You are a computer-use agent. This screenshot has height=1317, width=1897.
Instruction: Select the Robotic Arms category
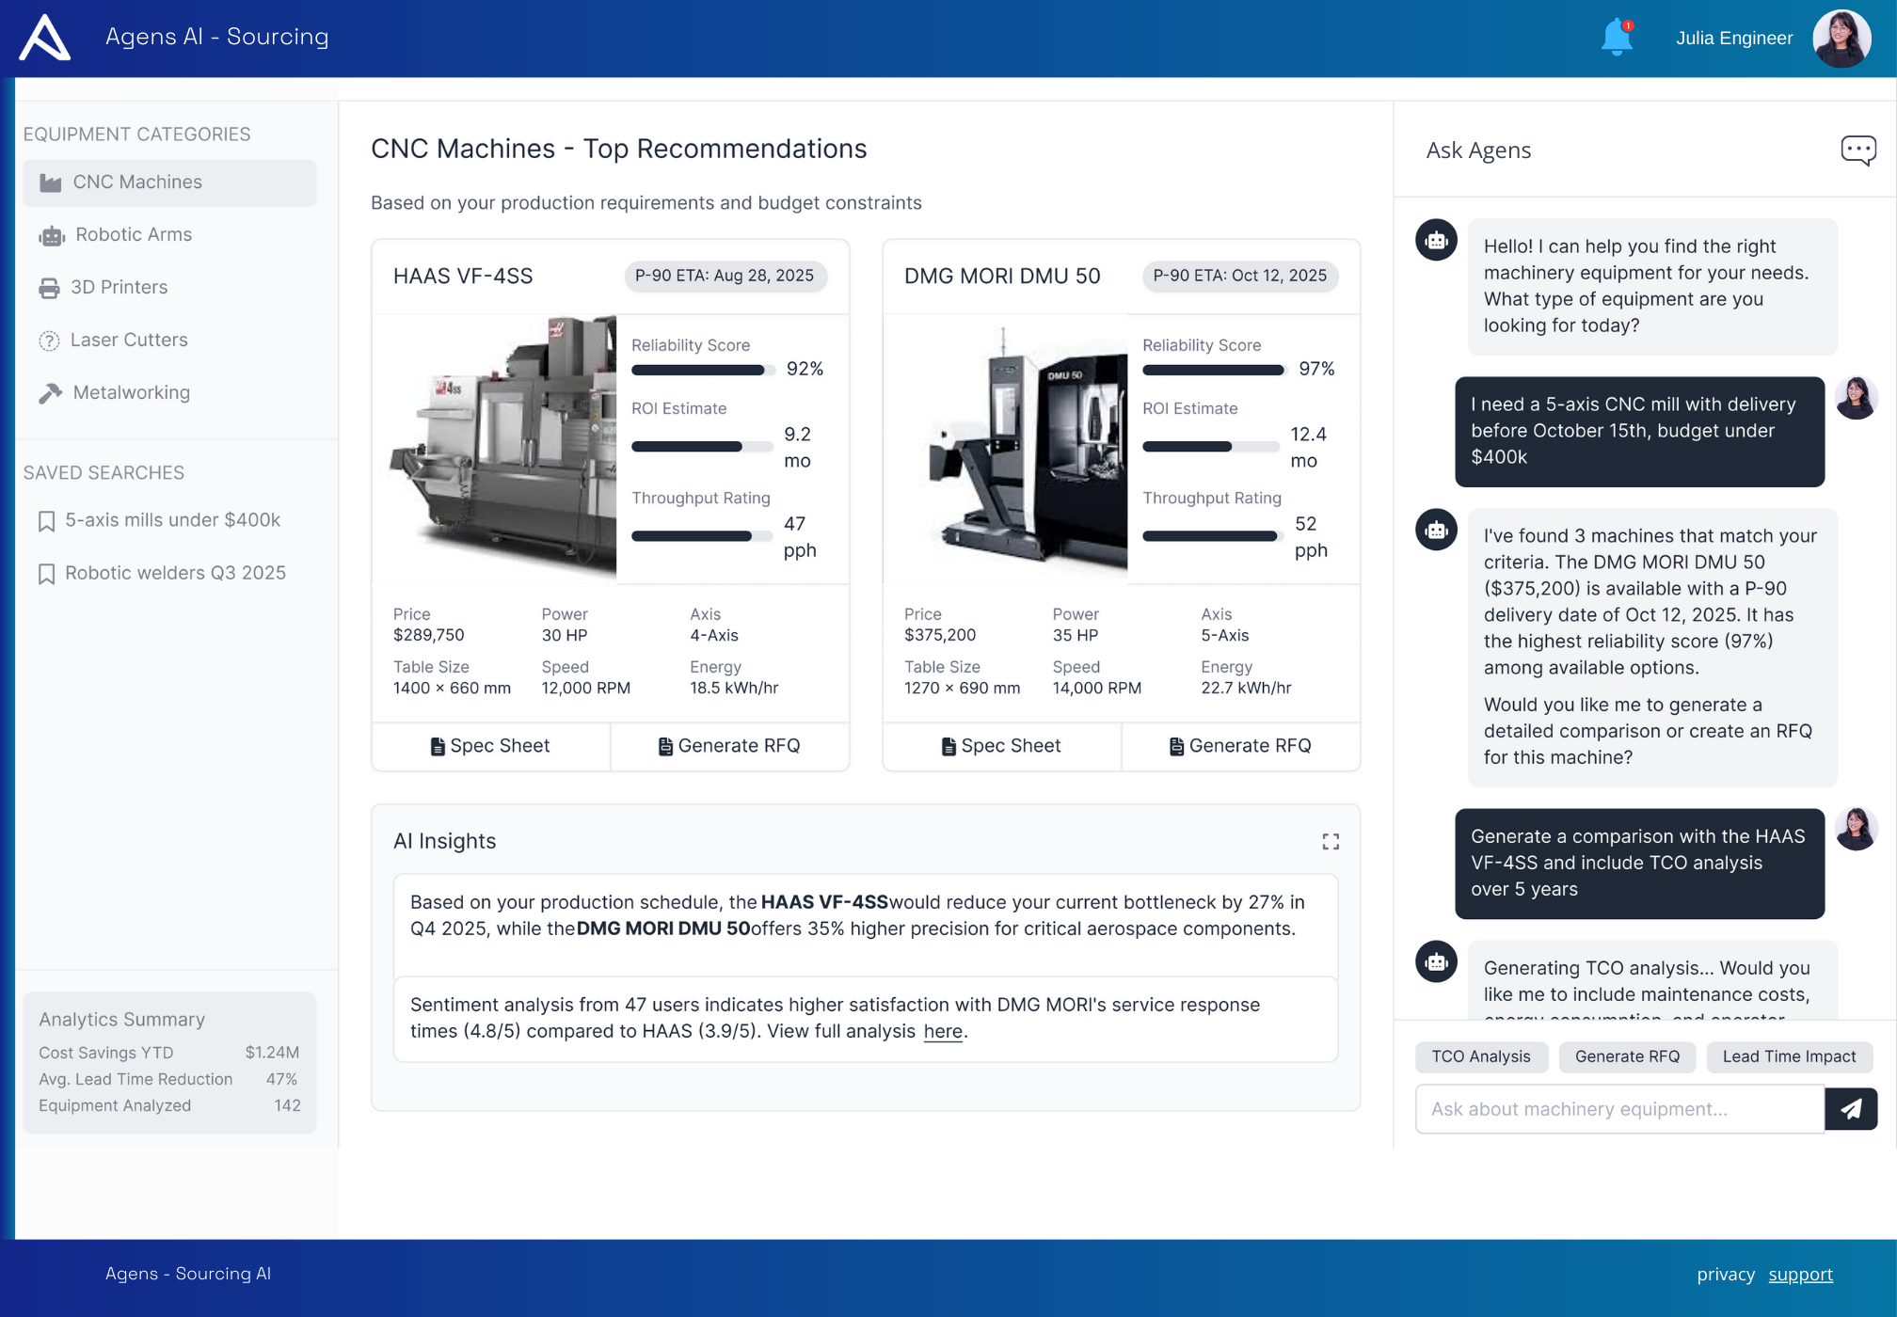pyautogui.click(x=169, y=235)
